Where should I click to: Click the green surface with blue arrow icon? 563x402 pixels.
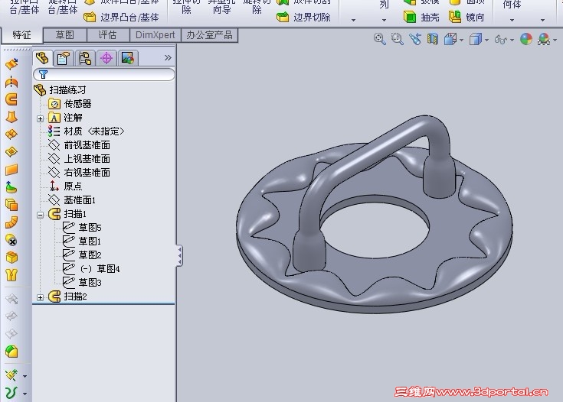(11, 187)
